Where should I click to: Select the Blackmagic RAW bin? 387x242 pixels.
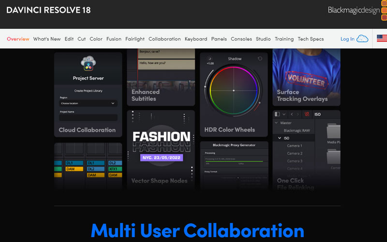point(297,131)
